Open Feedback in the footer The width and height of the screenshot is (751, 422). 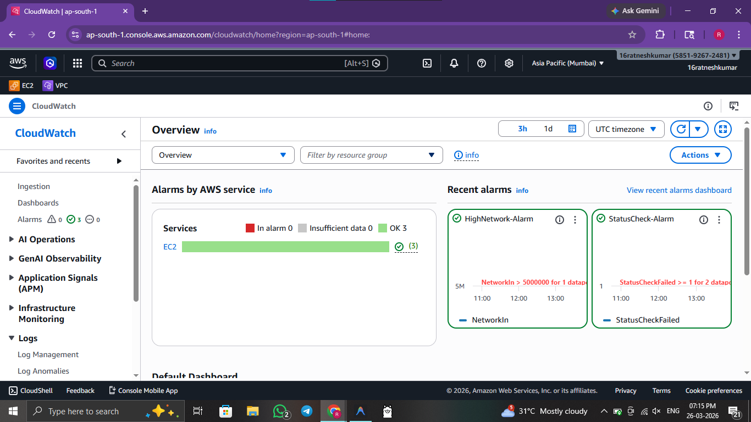[80, 391]
